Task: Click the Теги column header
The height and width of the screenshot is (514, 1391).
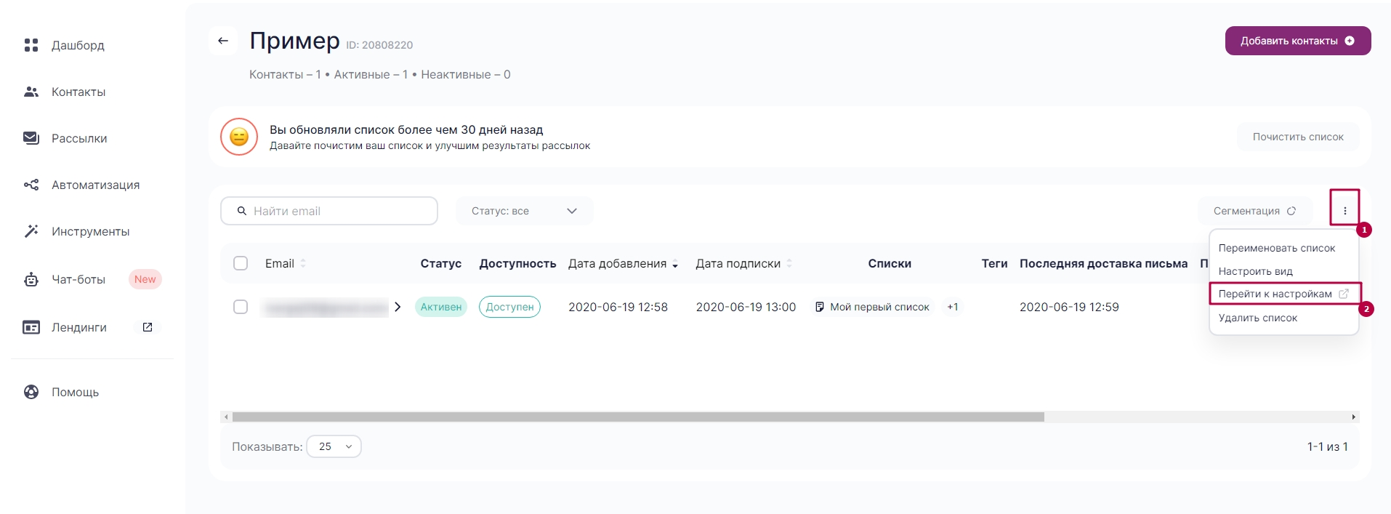Action: 994,263
